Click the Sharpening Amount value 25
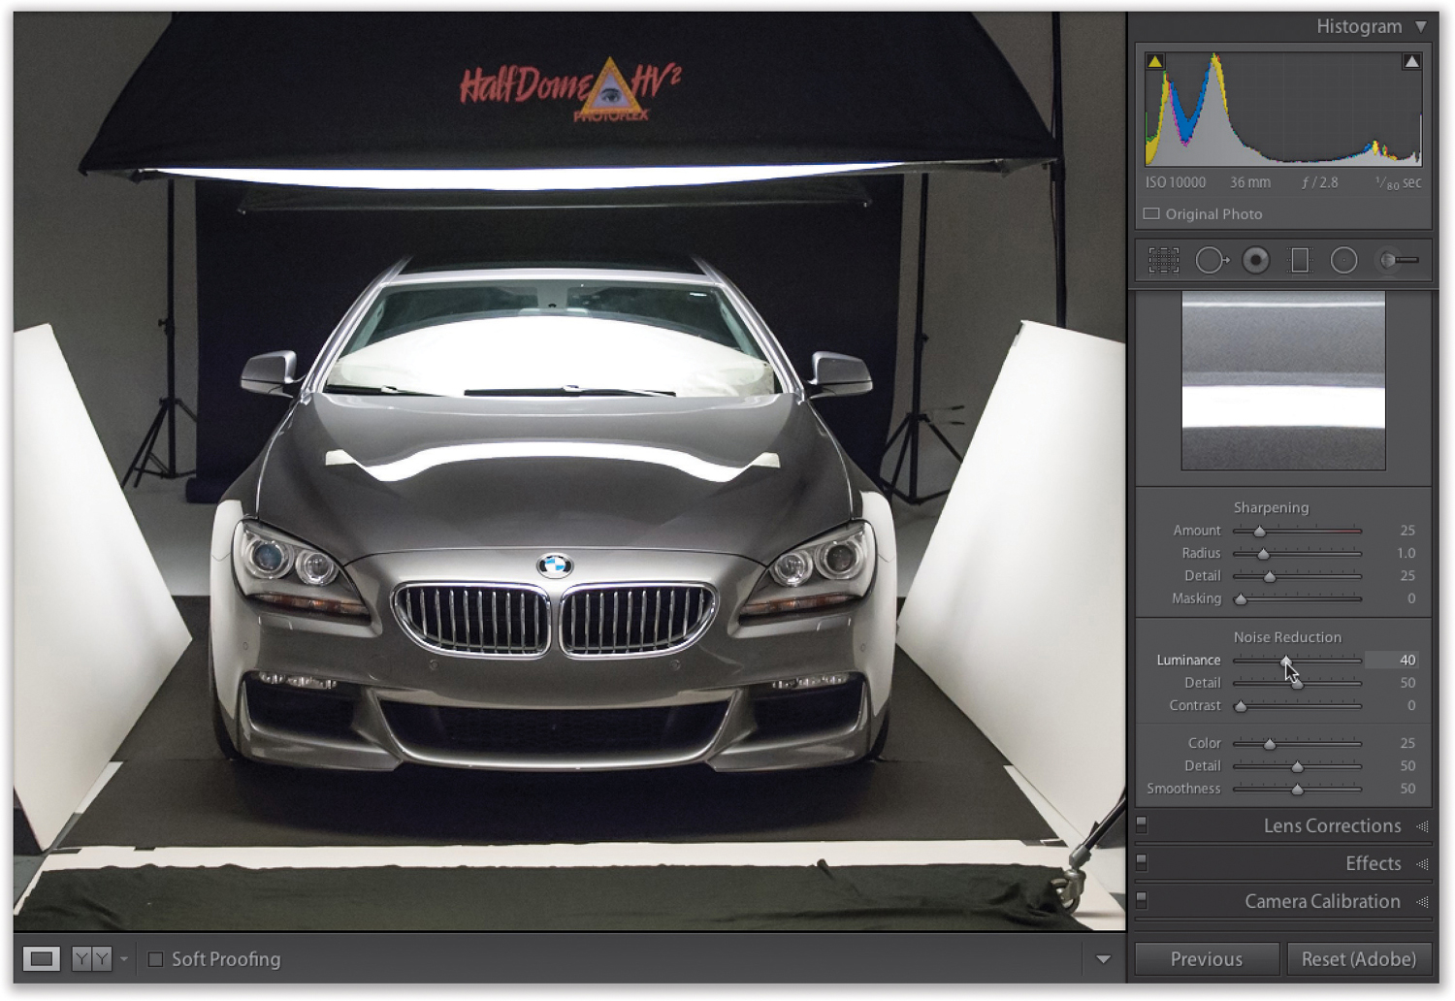Viewport: 1455px width, 1001px height. pyautogui.click(x=1407, y=531)
